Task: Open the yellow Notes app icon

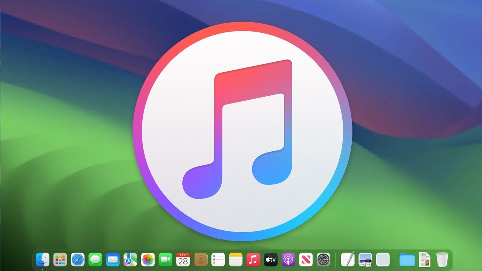Action: coord(236,259)
